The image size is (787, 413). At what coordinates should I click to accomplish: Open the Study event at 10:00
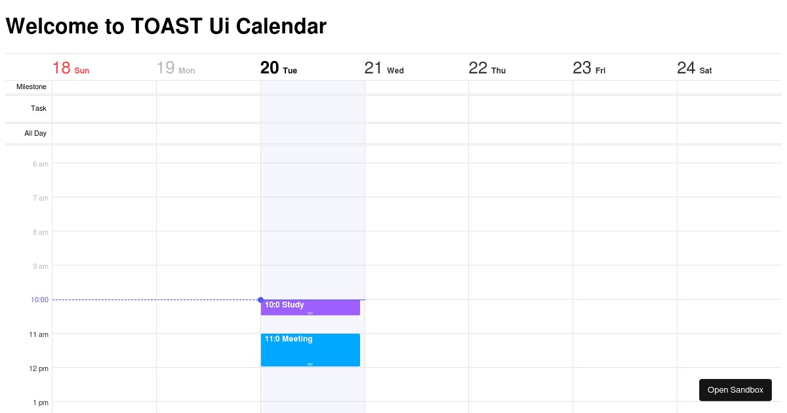click(310, 307)
